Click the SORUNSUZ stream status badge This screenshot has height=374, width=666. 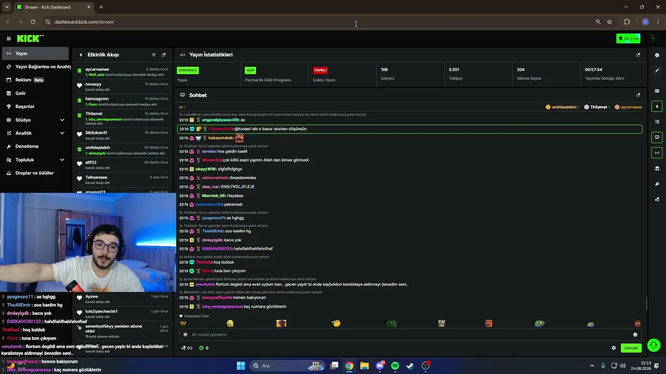(188, 70)
